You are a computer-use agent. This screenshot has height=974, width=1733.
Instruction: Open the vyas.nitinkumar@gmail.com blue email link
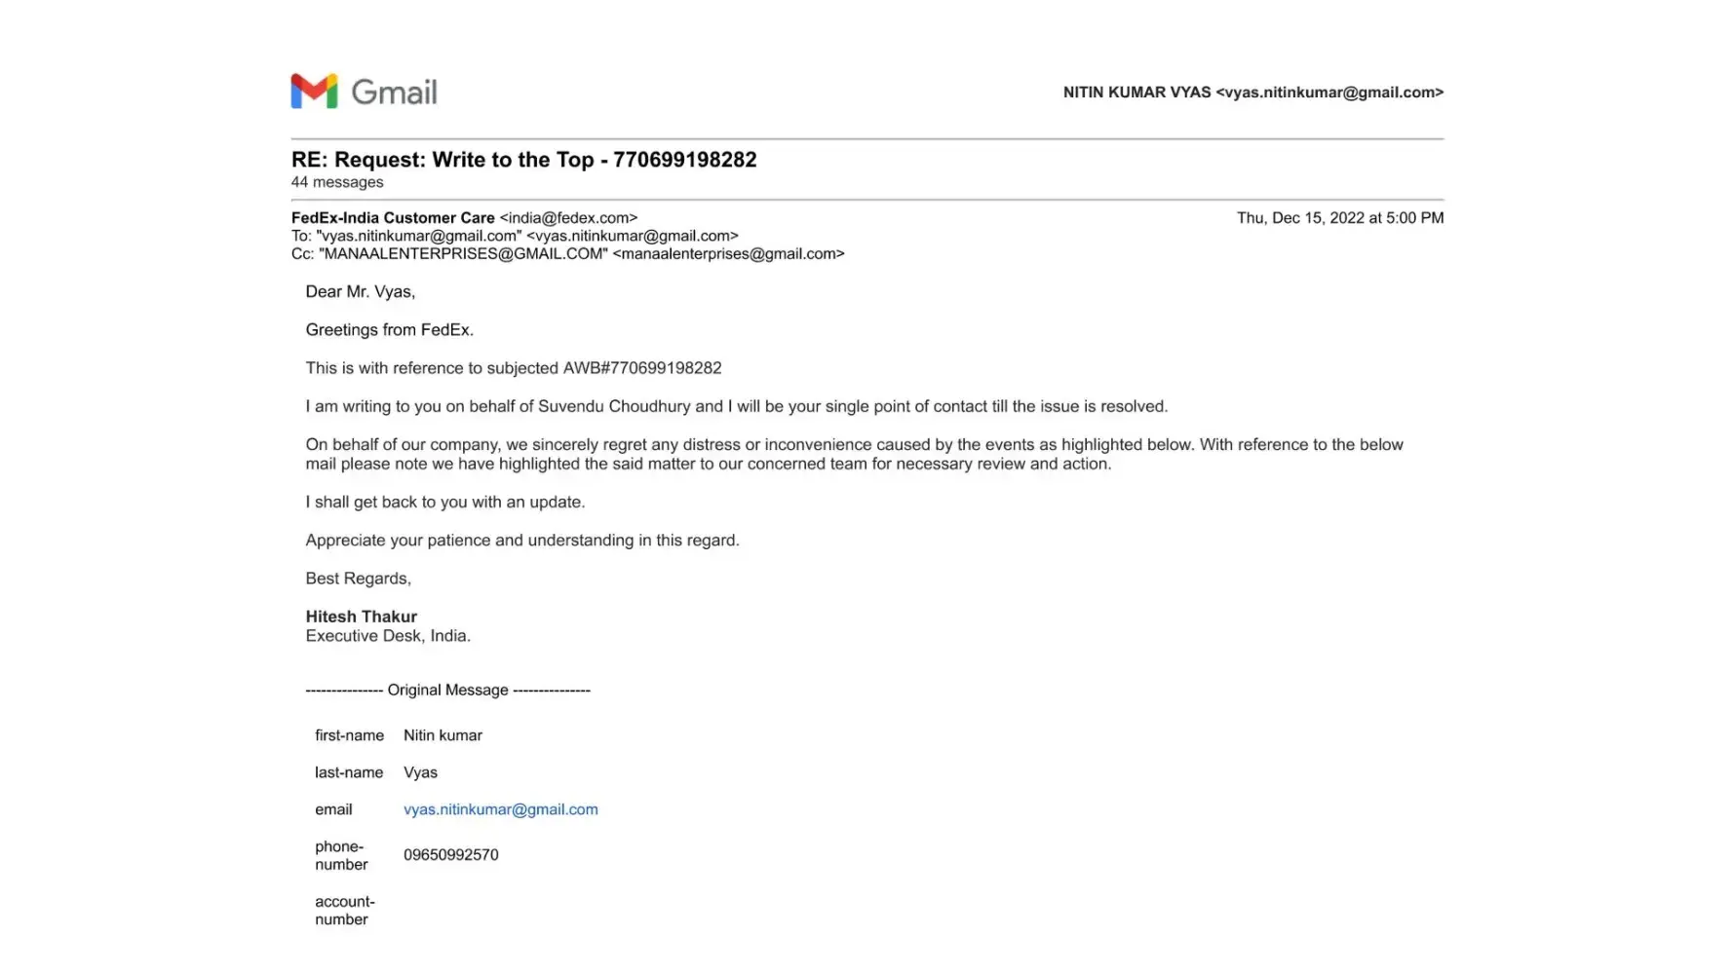500,809
